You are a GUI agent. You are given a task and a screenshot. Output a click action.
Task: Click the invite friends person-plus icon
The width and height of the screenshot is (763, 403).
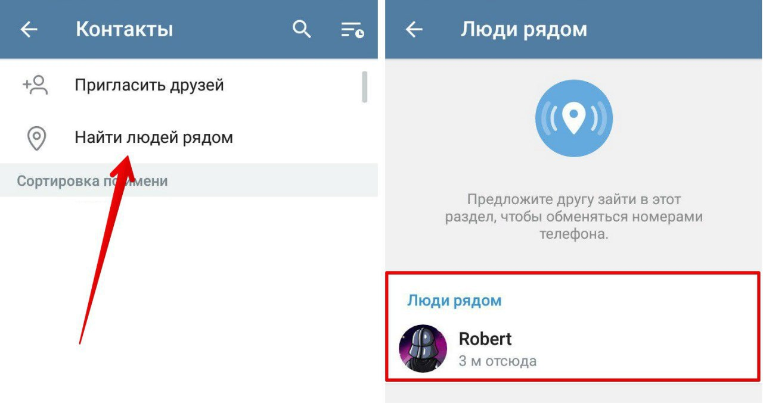pos(36,85)
